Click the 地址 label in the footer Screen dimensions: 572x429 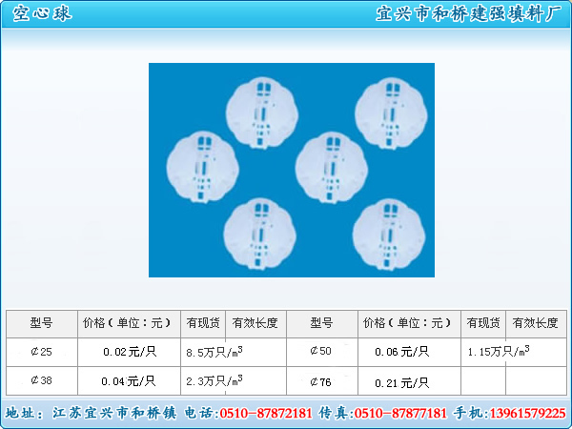23,414
